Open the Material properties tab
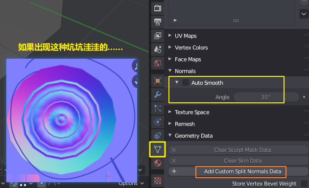The image size is (309, 188). (158, 163)
